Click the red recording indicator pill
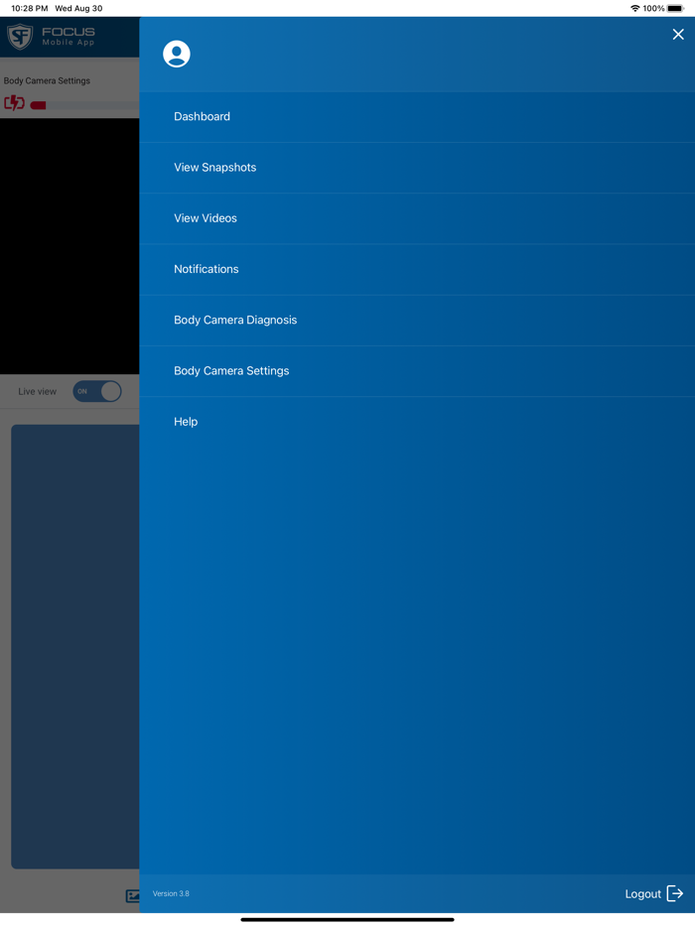695x927 pixels. pos(38,105)
